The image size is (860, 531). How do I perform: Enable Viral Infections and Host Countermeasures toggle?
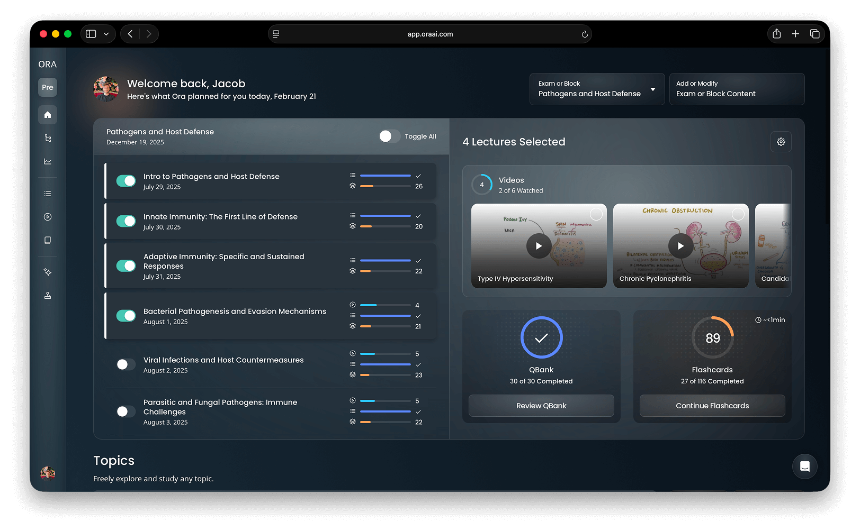126,364
